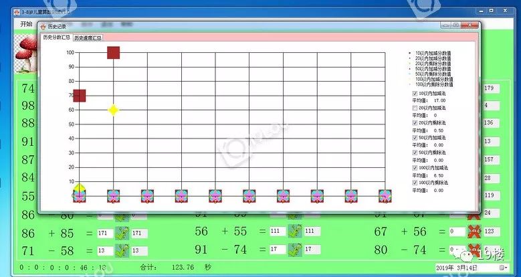Click the answer field of 91 - 74
521x277 pixels.
(278, 249)
